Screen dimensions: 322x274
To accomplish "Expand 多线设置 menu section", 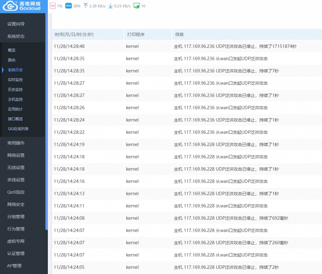I will click(x=16, y=180).
